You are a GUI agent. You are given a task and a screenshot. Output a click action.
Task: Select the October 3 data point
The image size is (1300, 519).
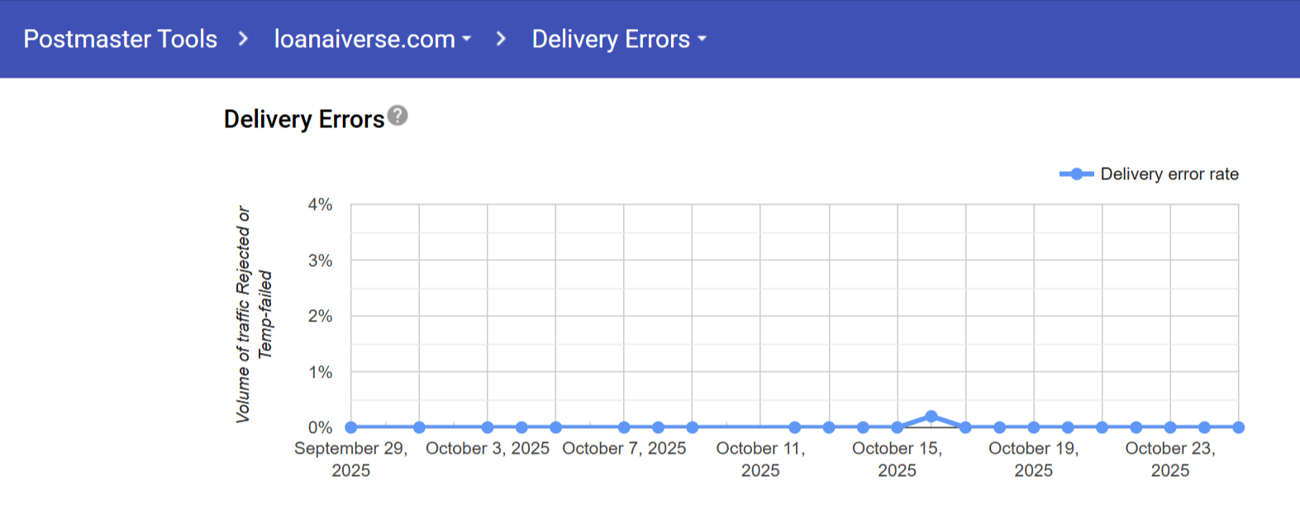click(x=488, y=427)
